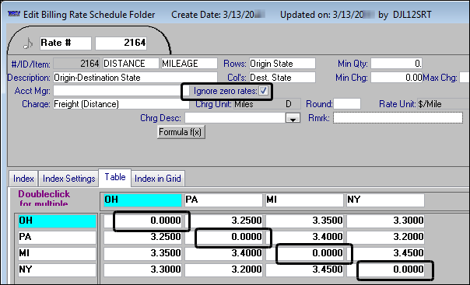Toggle the Ignore zero rates checkbox
The height and width of the screenshot is (285, 470).
click(x=263, y=91)
